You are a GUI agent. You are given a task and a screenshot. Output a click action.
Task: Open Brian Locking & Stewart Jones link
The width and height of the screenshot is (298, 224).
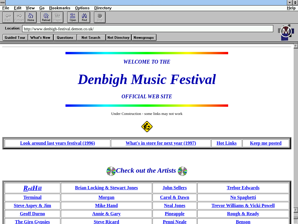107,188
